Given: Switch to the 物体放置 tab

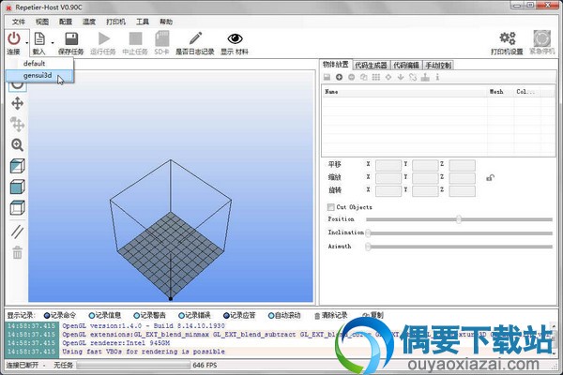Looking at the screenshot, I should point(336,65).
